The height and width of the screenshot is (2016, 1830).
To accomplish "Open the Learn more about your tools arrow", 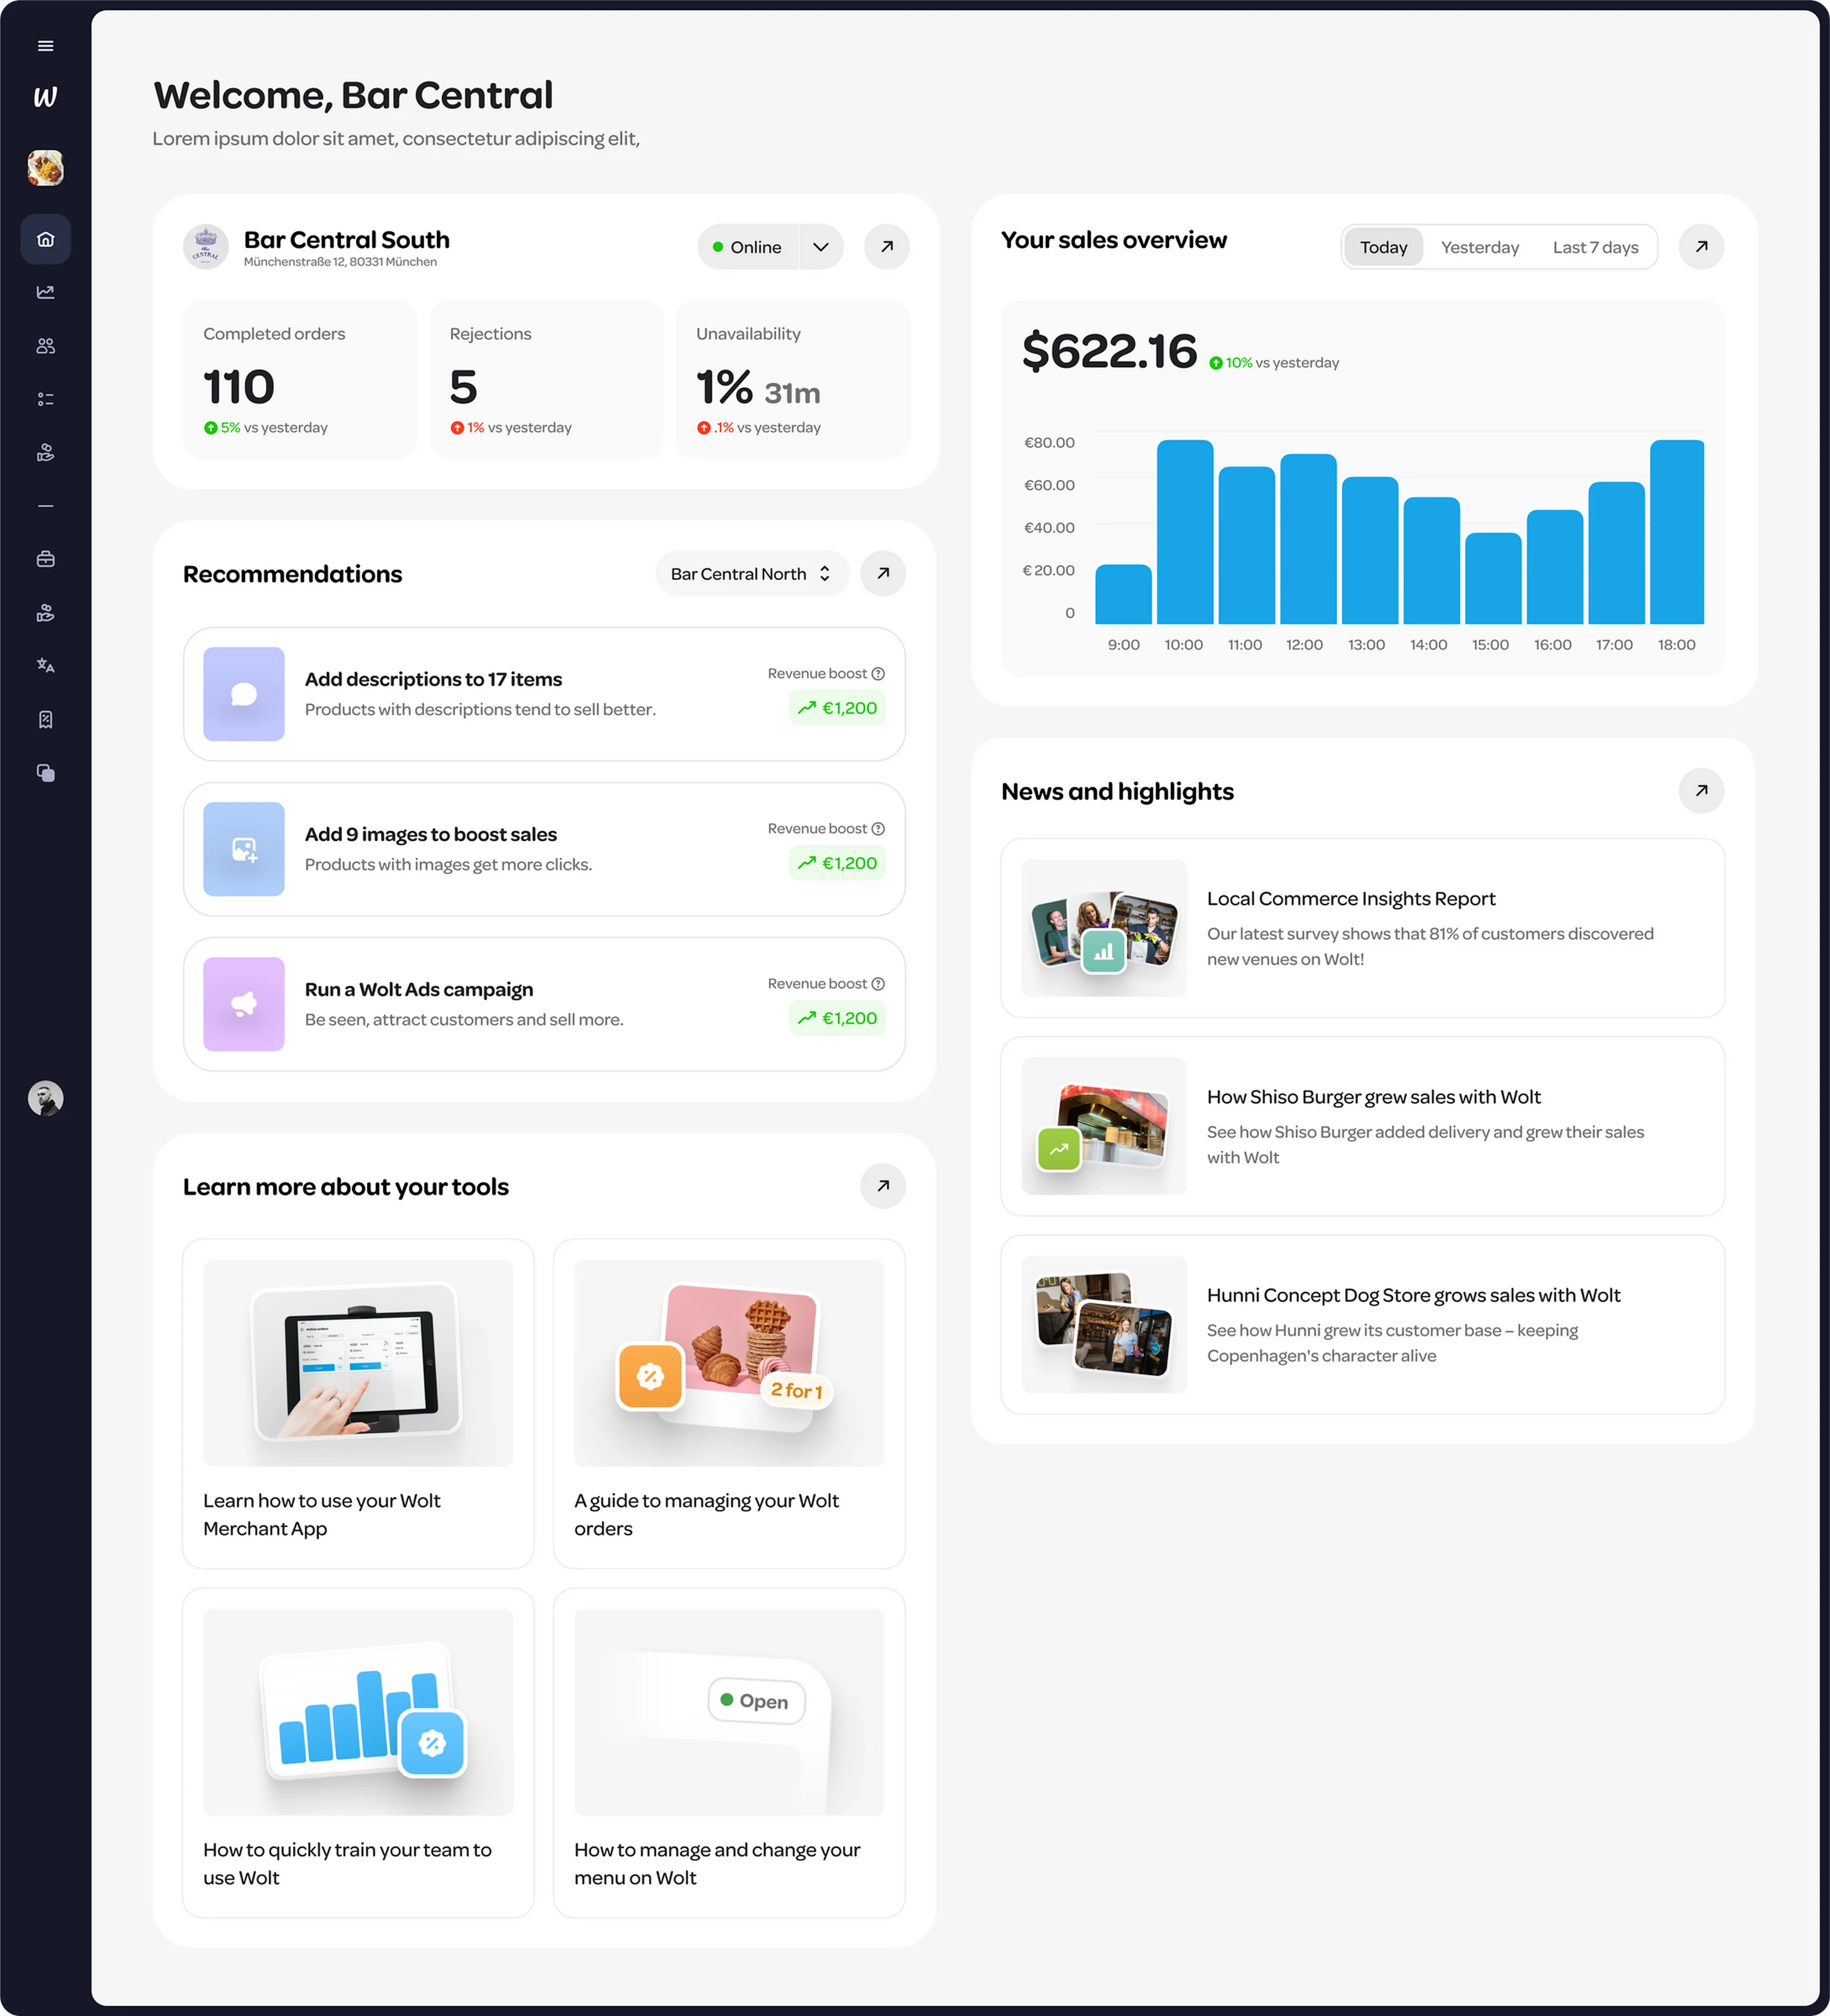I will 882,1186.
